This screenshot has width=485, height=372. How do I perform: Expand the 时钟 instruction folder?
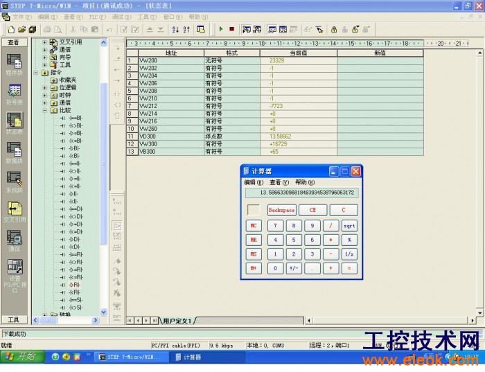tap(44, 95)
